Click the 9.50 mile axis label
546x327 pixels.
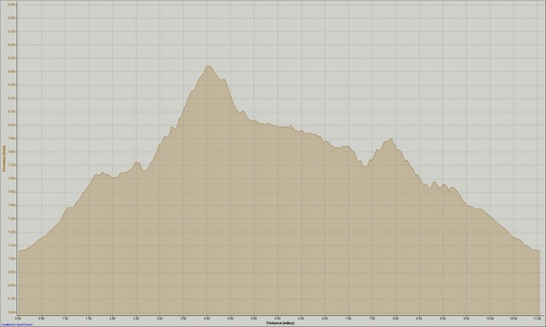point(467,318)
